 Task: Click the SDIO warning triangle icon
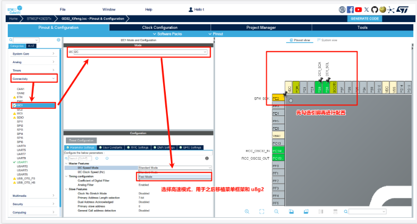point(14,117)
